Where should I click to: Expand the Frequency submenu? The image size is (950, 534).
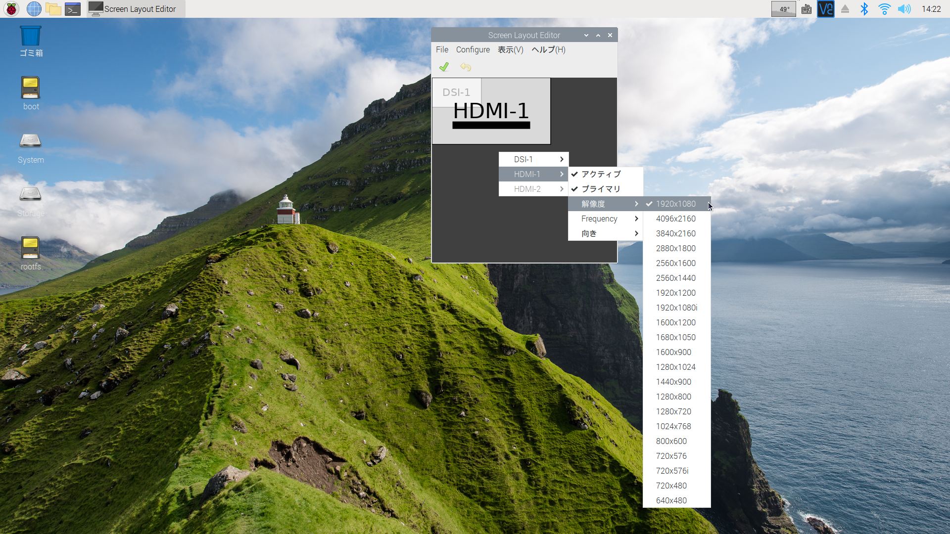tap(600, 219)
